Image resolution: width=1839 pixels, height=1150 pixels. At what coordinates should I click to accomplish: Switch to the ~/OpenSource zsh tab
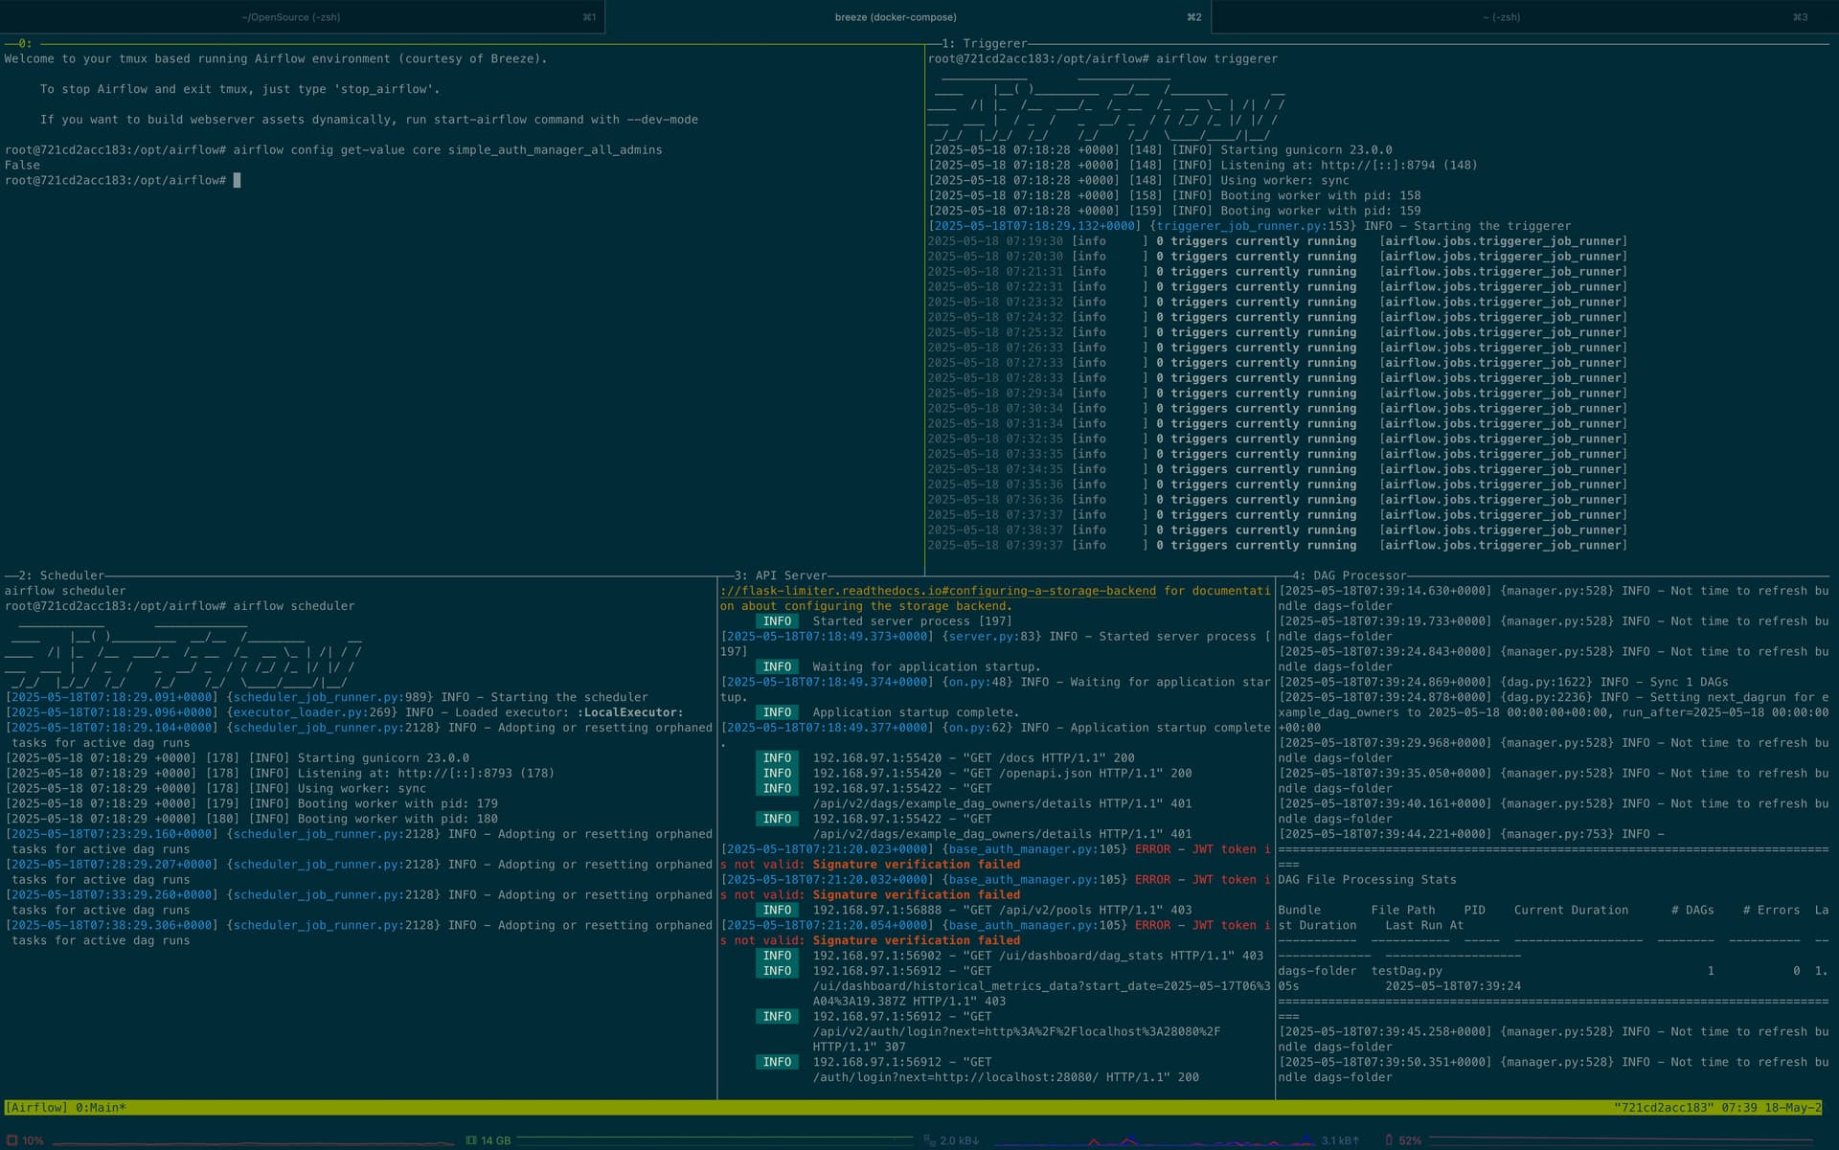click(291, 17)
